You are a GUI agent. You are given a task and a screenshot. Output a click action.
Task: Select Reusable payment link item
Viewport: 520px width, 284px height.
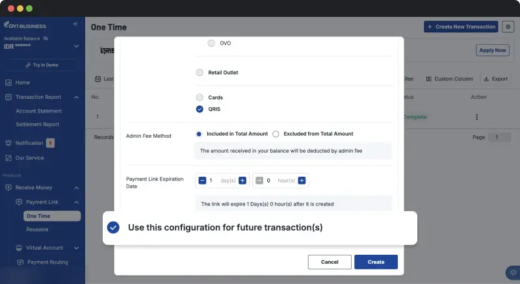click(x=37, y=229)
